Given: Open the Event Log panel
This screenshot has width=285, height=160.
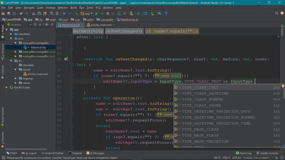Looking at the screenshot, I should click(x=244, y=153).
